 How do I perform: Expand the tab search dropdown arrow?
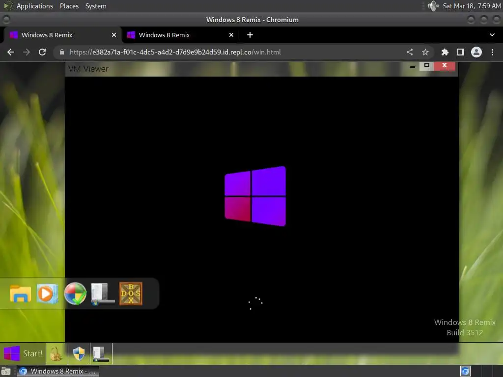492,35
